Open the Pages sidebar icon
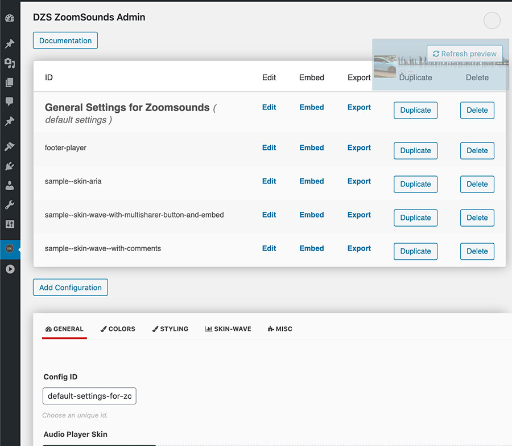 pyautogui.click(x=10, y=83)
